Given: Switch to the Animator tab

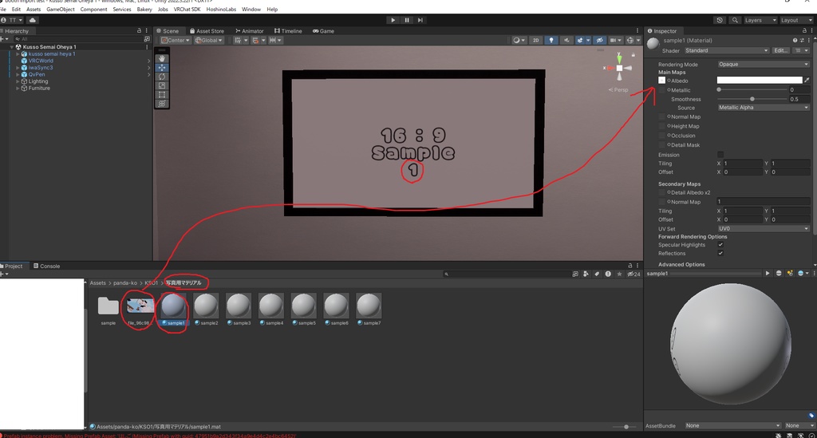Looking at the screenshot, I should (x=250, y=31).
